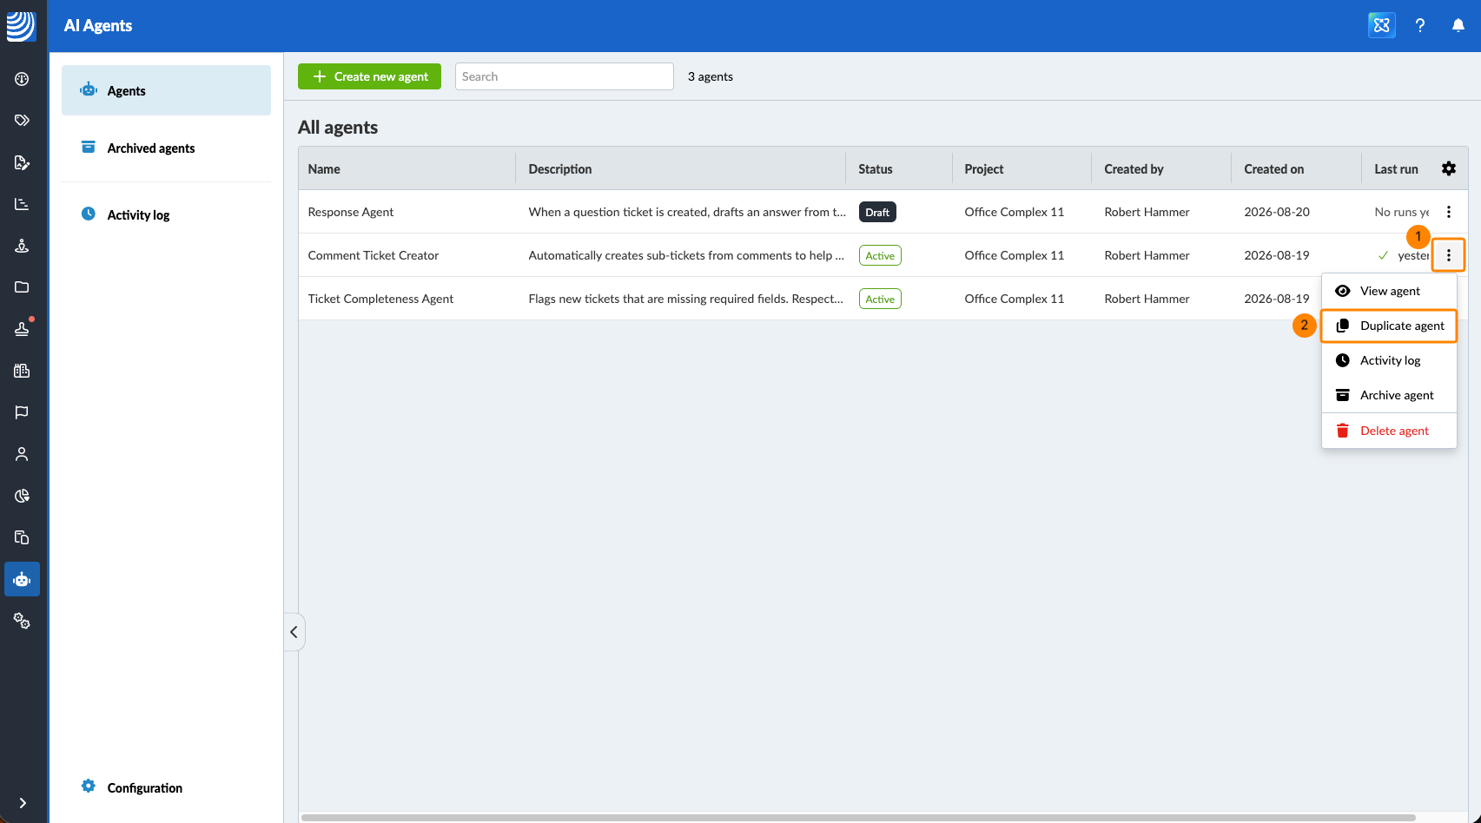Click the 2026-08-20 created date
The width and height of the screenshot is (1481, 823).
point(1277,212)
